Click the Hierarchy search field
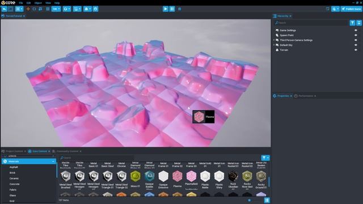This screenshot has height=204, width=363. (x=311, y=23)
